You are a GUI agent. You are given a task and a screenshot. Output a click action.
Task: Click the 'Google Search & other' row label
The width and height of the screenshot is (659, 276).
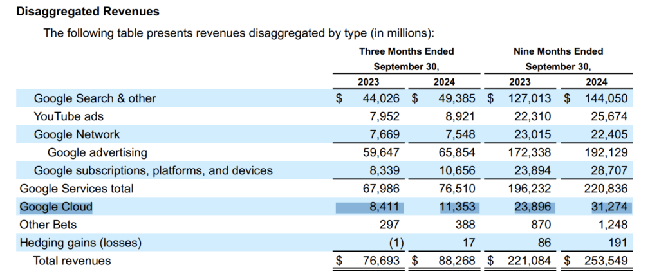95,98
